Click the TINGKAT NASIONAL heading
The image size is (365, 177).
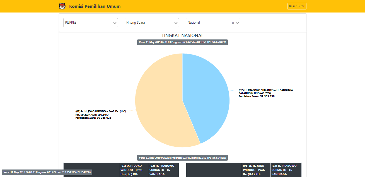point(182,36)
